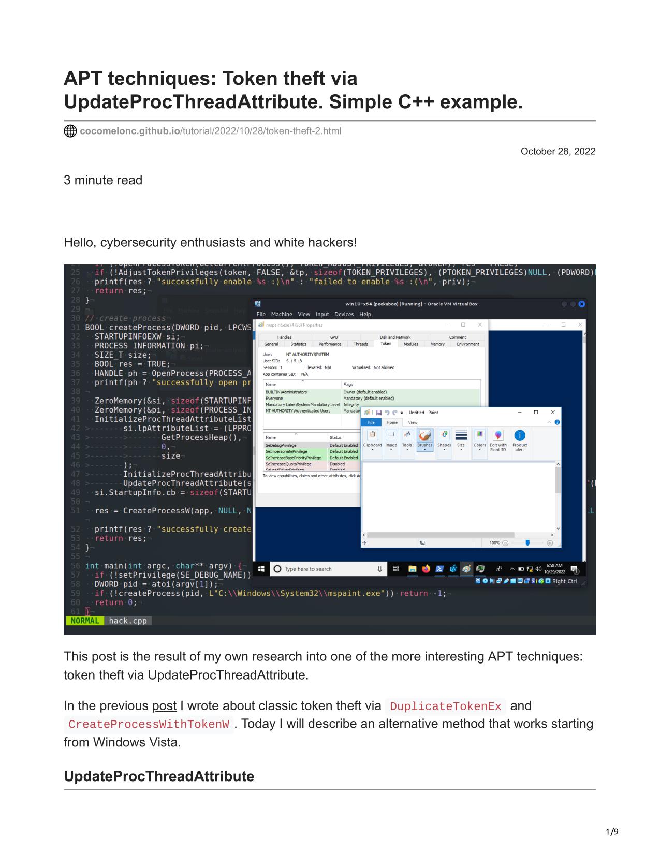Click Paint zoom in plus button
Screen dimensions: 660x854
(550, 543)
